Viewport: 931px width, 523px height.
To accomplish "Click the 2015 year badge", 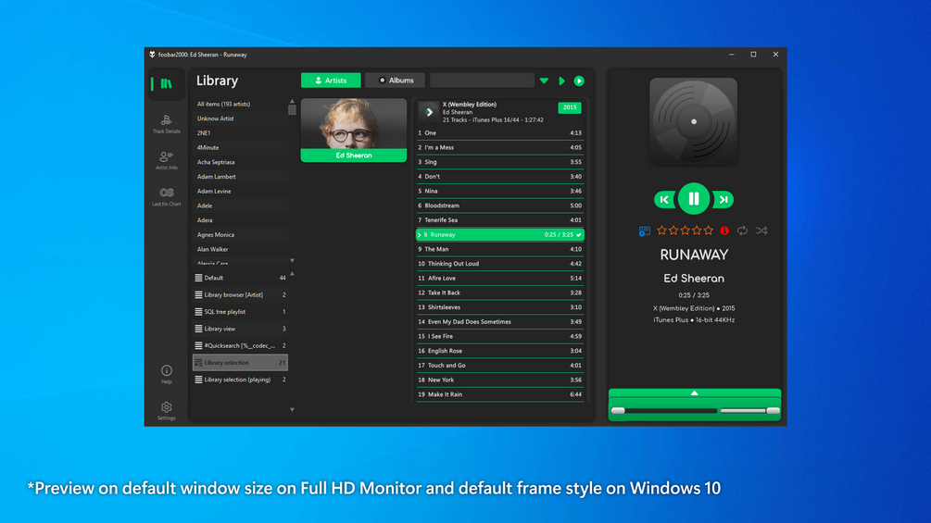I will point(570,107).
